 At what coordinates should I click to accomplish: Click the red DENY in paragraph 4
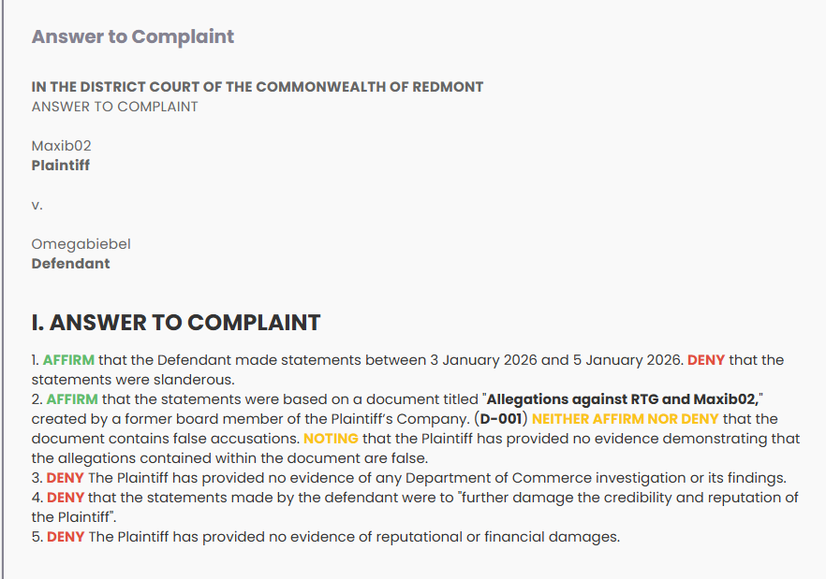(x=66, y=498)
